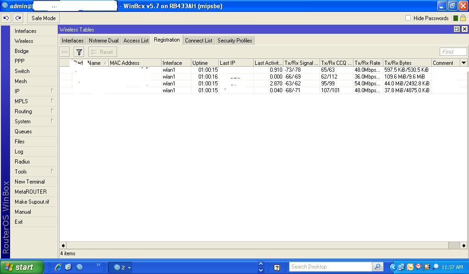The image size is (469, 274).
Task: Click the green status indicator square
Action: tap(456, 18)
